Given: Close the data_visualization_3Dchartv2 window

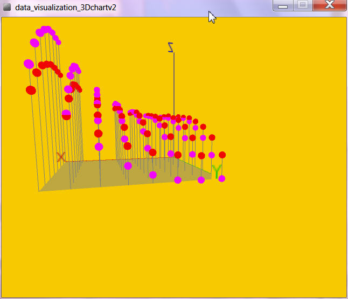Looking at the screenshot, I should pyautogui.click(x=329, y=5).
